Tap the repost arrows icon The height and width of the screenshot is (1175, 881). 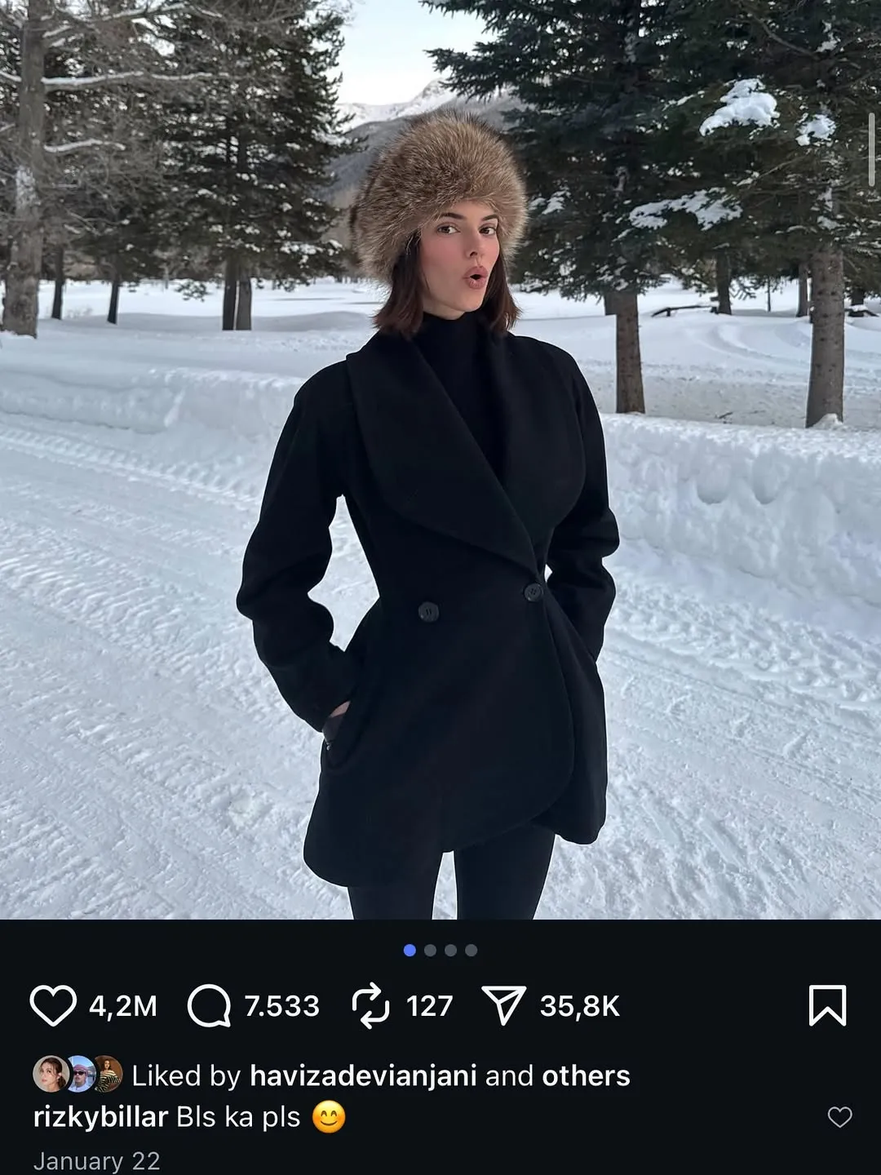(371, 1005)
